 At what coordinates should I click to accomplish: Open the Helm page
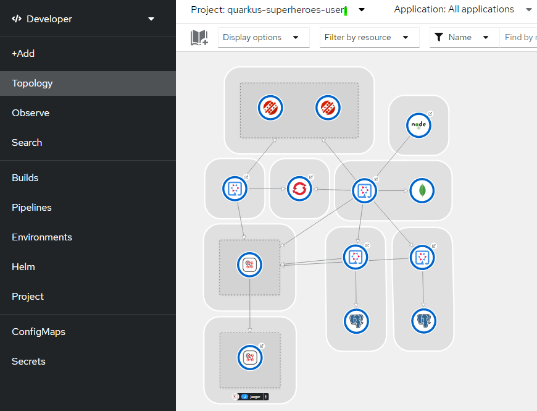coord(88,267)
